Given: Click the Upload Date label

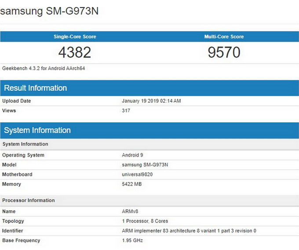Looking at the screenshot, I should click(x=16, y=101).
